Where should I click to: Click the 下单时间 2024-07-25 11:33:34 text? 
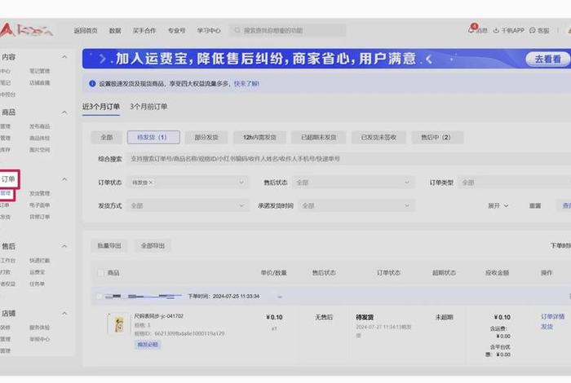coord(224,297)
